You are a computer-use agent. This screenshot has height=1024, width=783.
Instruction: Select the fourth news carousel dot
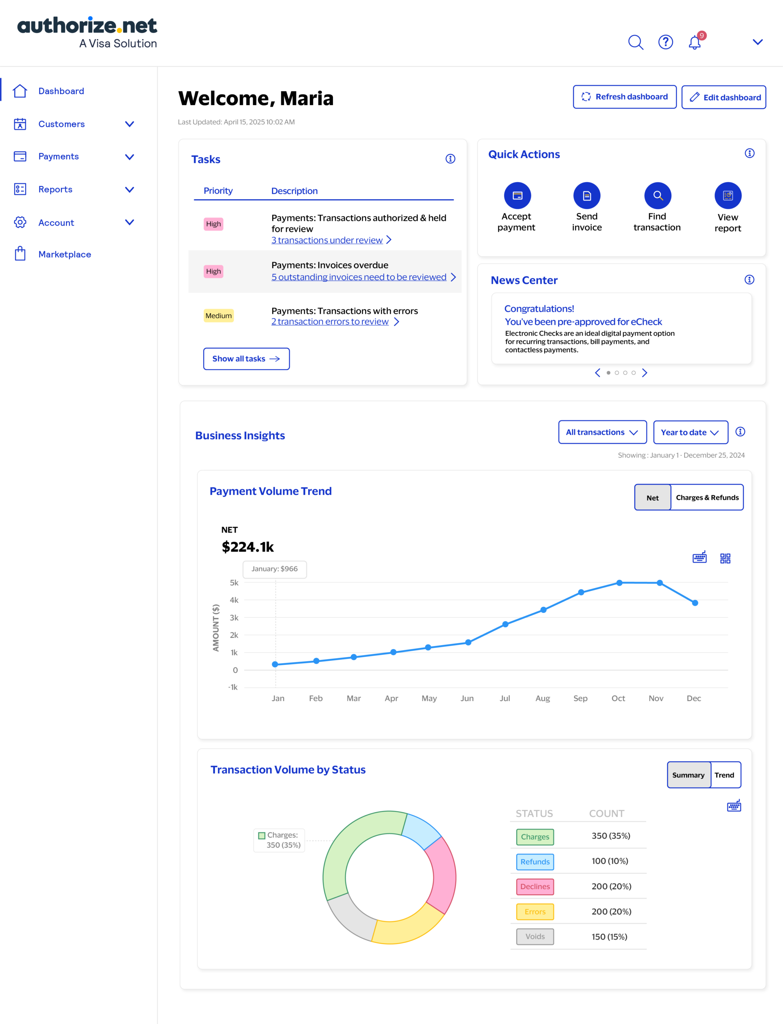click(x=633, y=373)
